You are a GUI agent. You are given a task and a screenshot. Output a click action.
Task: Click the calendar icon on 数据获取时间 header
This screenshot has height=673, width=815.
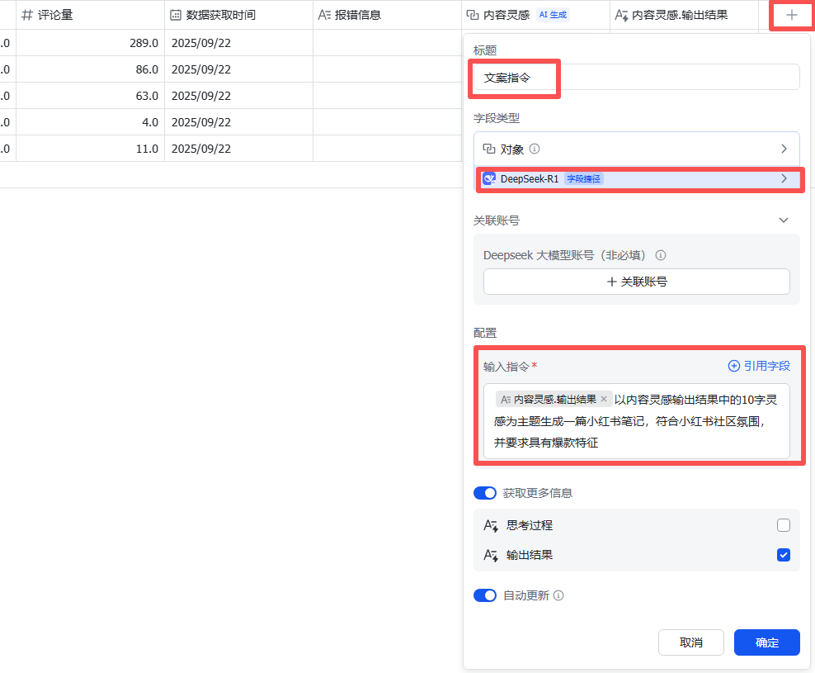coord(175,16)
